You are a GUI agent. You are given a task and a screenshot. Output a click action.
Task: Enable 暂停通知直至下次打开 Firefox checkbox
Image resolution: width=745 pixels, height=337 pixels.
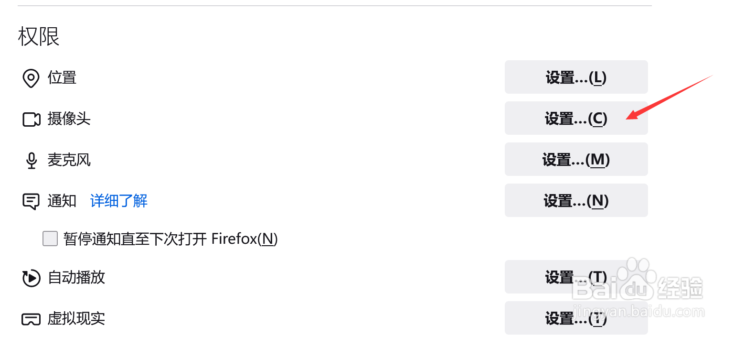[50, 238]
